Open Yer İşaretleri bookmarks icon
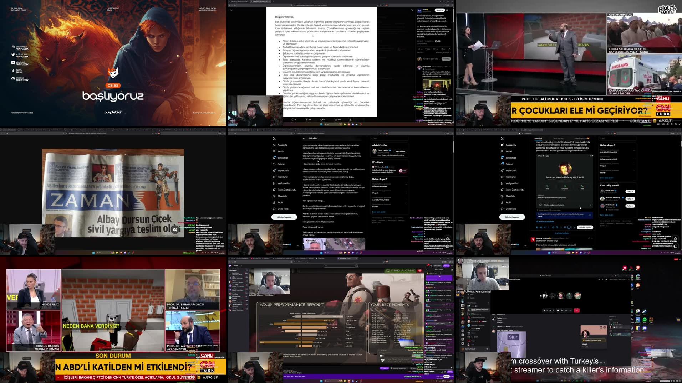 click(502, 183)
